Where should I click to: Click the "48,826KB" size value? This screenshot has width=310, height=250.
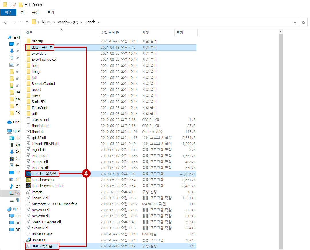(x=188, y=174)
